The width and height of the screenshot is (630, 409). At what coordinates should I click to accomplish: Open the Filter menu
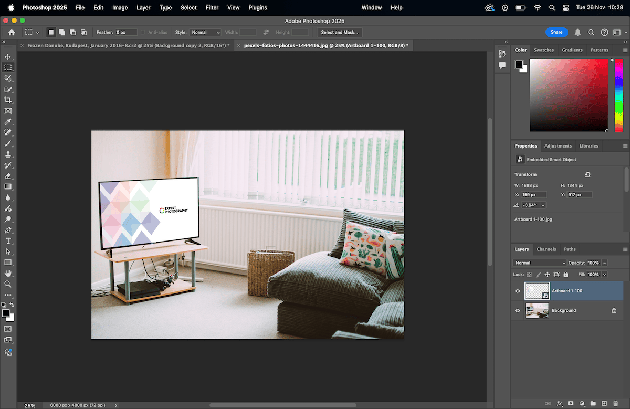pos(212,8)
